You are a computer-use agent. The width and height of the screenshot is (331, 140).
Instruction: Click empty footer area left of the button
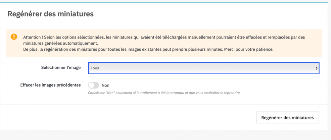click(x=132, y=117)
